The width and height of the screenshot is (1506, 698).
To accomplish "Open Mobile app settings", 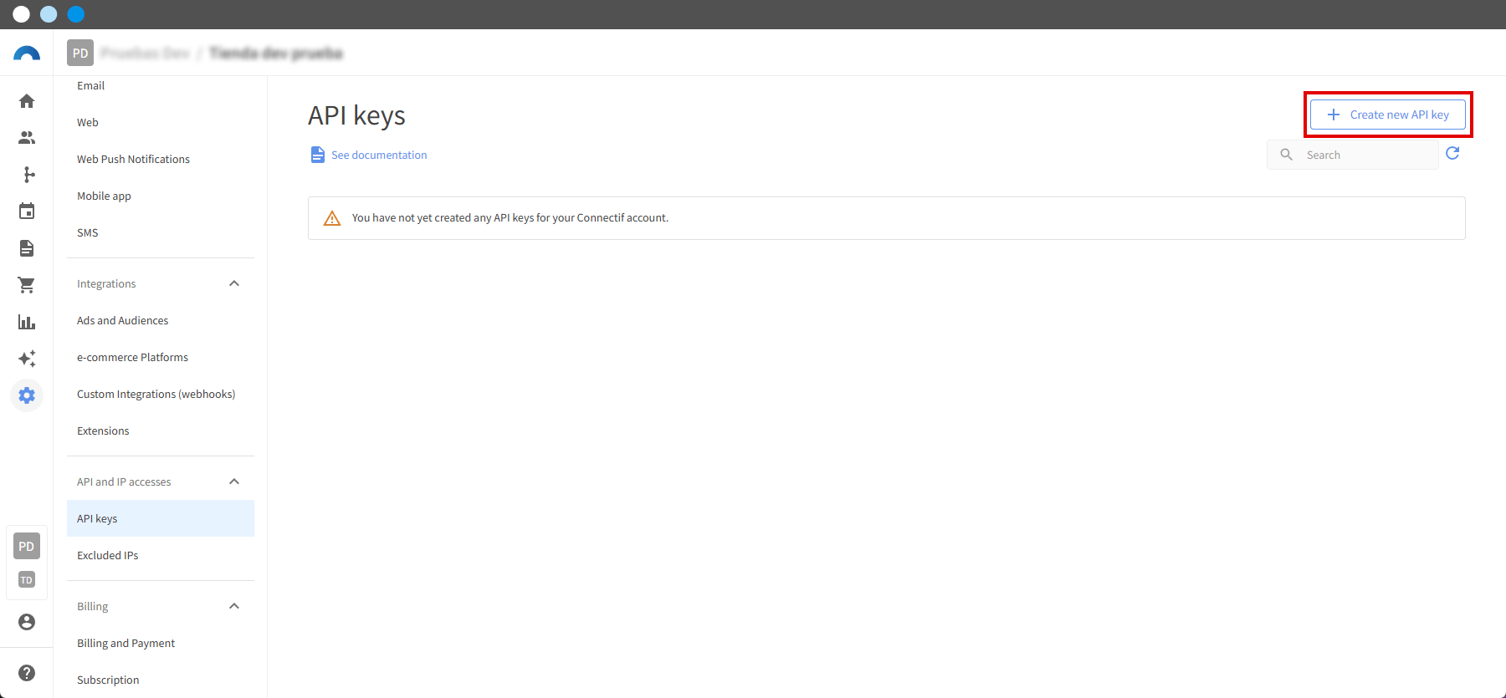I will (161, 196).
